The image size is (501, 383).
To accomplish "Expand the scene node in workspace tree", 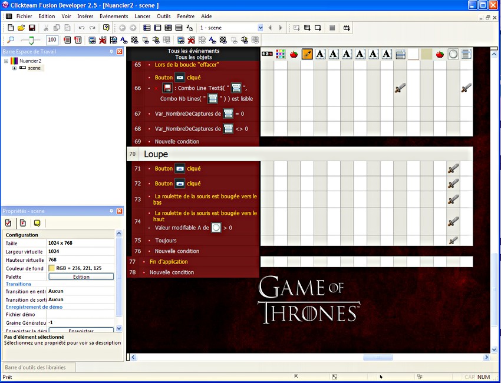I will click(x=14, y=68).
